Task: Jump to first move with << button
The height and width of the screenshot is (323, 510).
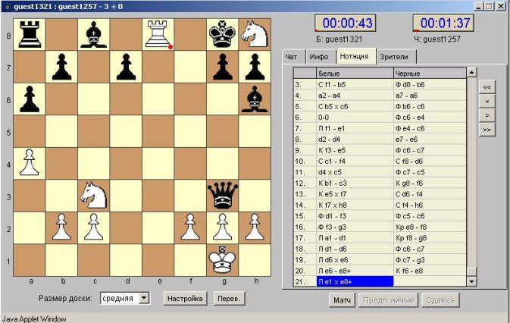Action: (x=487, y=86)
